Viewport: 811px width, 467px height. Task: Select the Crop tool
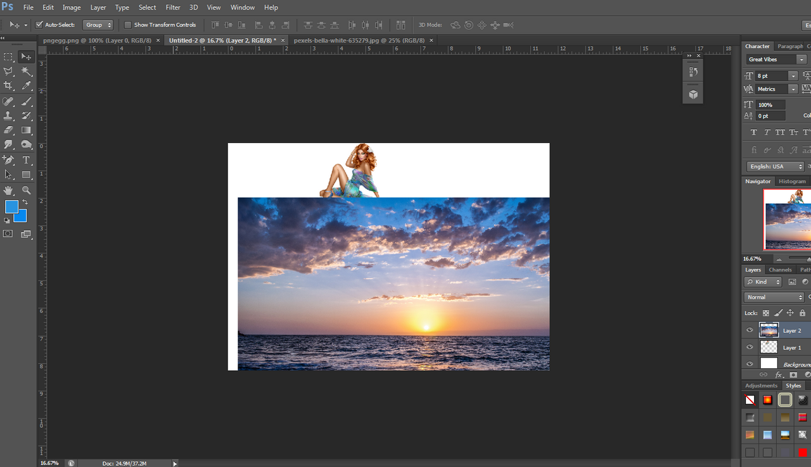(x=8, y=85)
